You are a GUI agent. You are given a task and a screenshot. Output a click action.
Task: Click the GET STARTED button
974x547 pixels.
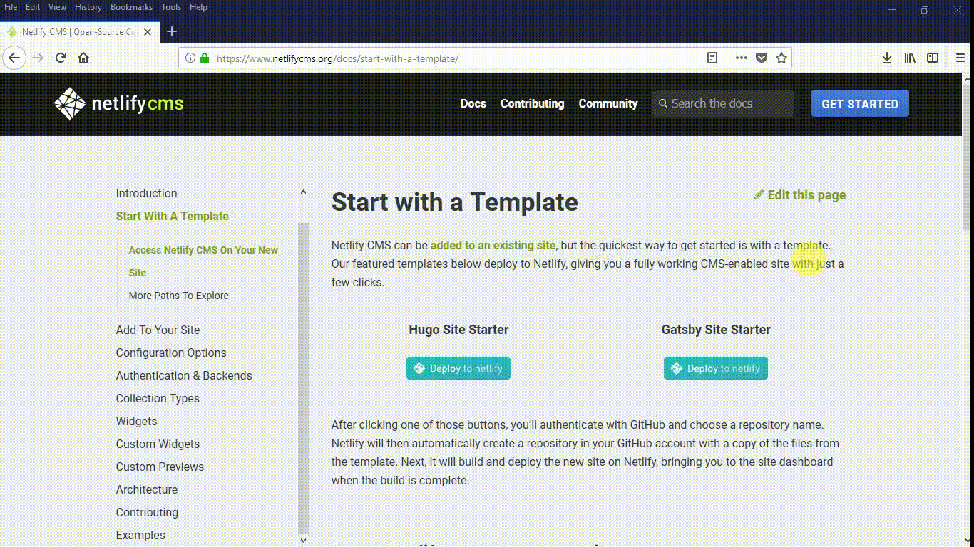pos(860,103)
